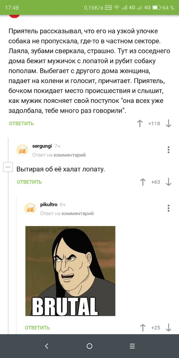The height and width of the screenshot is (358, 179).
Task: Tap sergungi's avatar image
Action: click(22, 150)
